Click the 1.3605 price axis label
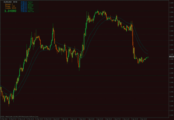This screenshot has width=174, height=120. click(x=171, y=3)
